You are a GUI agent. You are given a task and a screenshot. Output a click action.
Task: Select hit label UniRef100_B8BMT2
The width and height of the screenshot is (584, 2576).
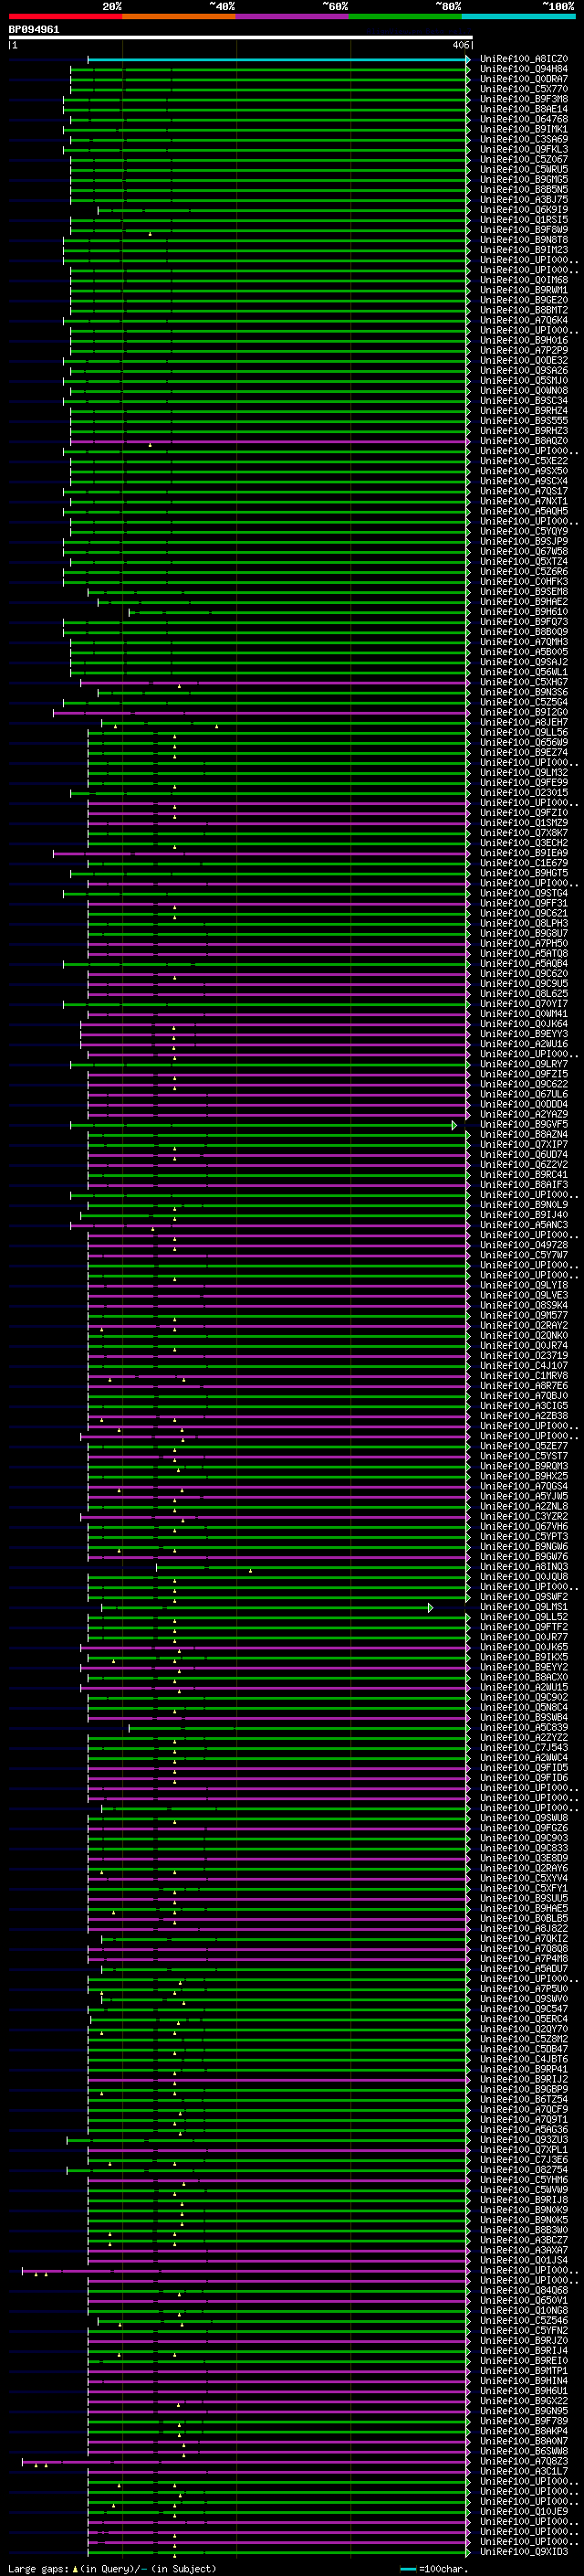(x=524, y=310)
